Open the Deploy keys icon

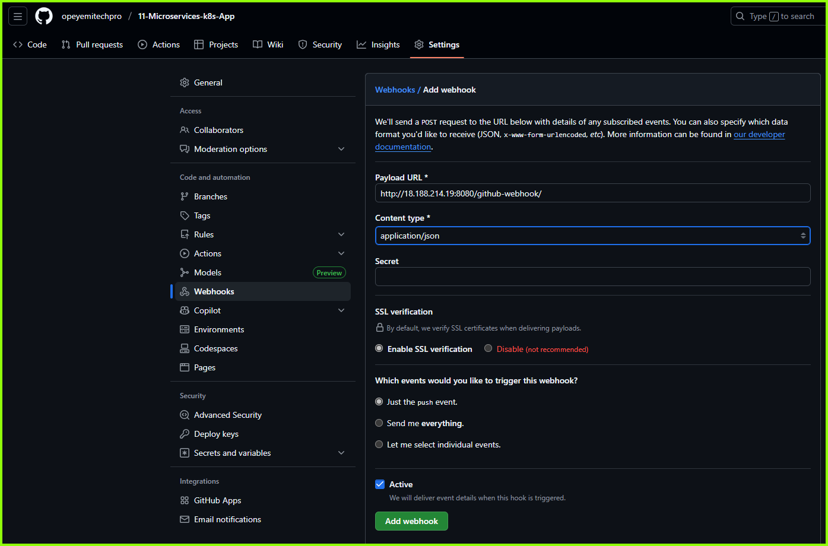click(185, 434)
